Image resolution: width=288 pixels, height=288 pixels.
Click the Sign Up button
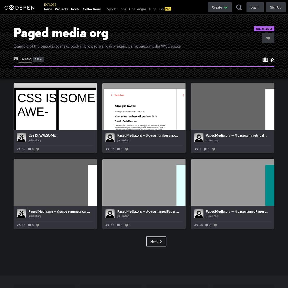[x=276, y=7]
